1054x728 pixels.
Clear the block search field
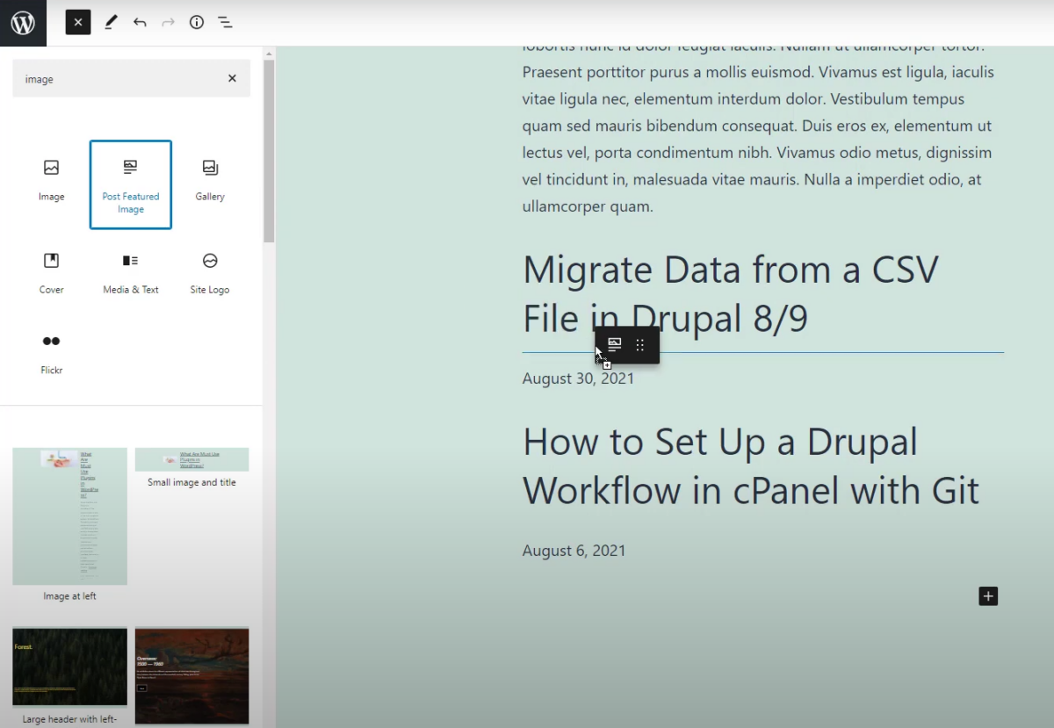[x=232, y=78]
